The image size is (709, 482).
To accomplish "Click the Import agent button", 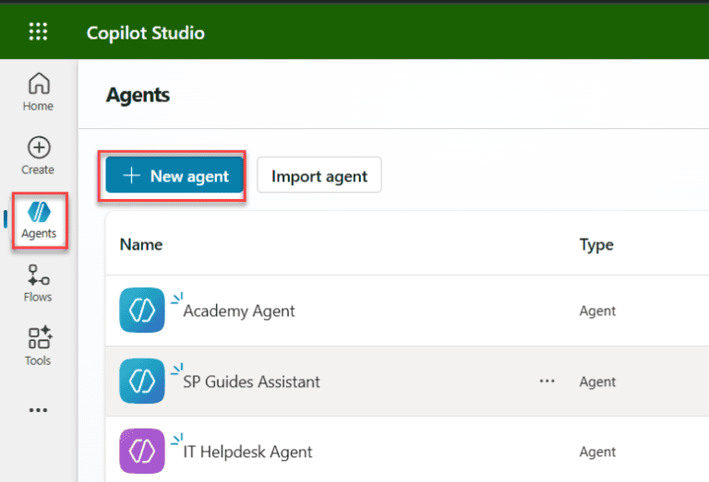I will click(319, 176).
